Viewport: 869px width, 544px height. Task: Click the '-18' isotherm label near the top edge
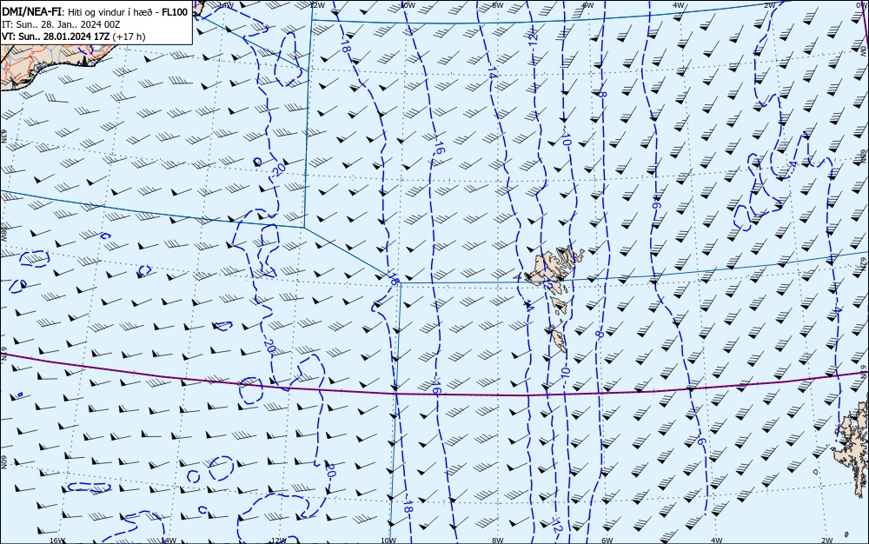[x=345, y=46]
